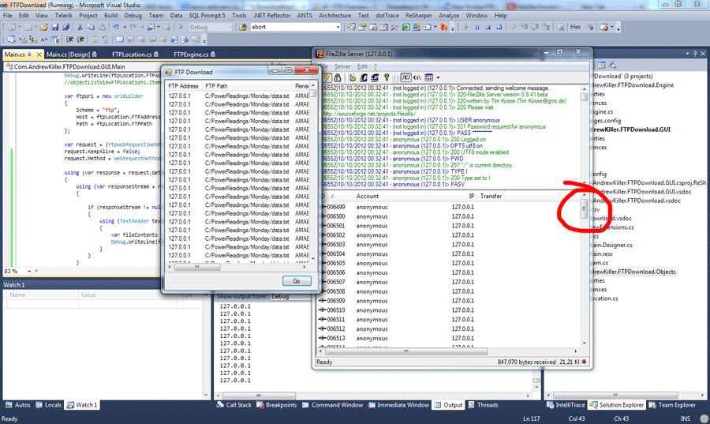The height and width of the screenshot is (424, 710).
Task: Click the Toggle Bookmark icon on editor toolbar
Action: click(120, 39)
